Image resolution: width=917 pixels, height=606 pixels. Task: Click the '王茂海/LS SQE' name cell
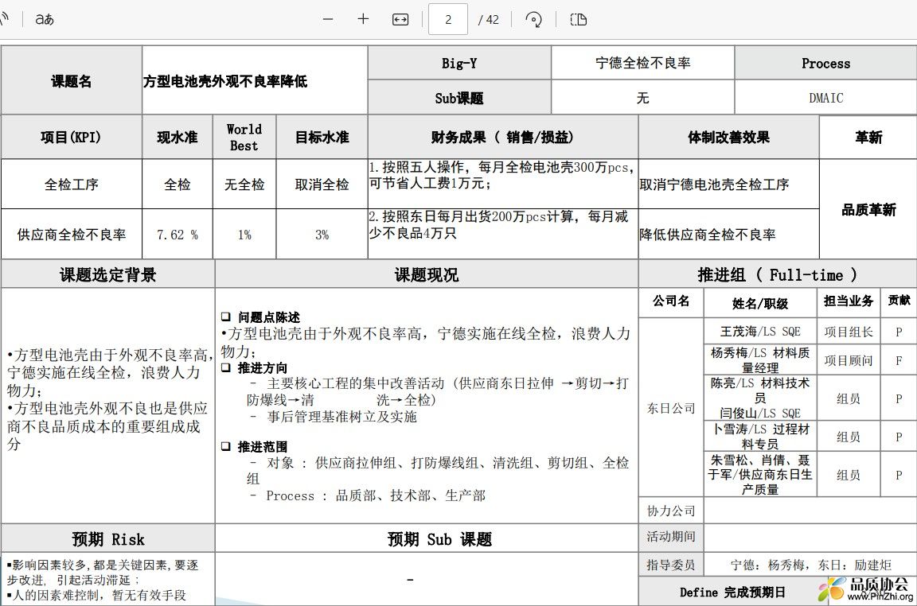click(x=759, y=332)
